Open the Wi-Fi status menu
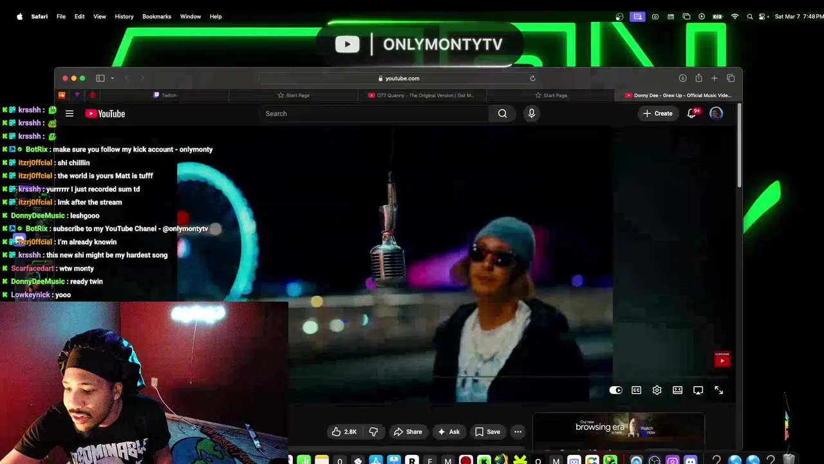824x464 pixels. [735, 16]
